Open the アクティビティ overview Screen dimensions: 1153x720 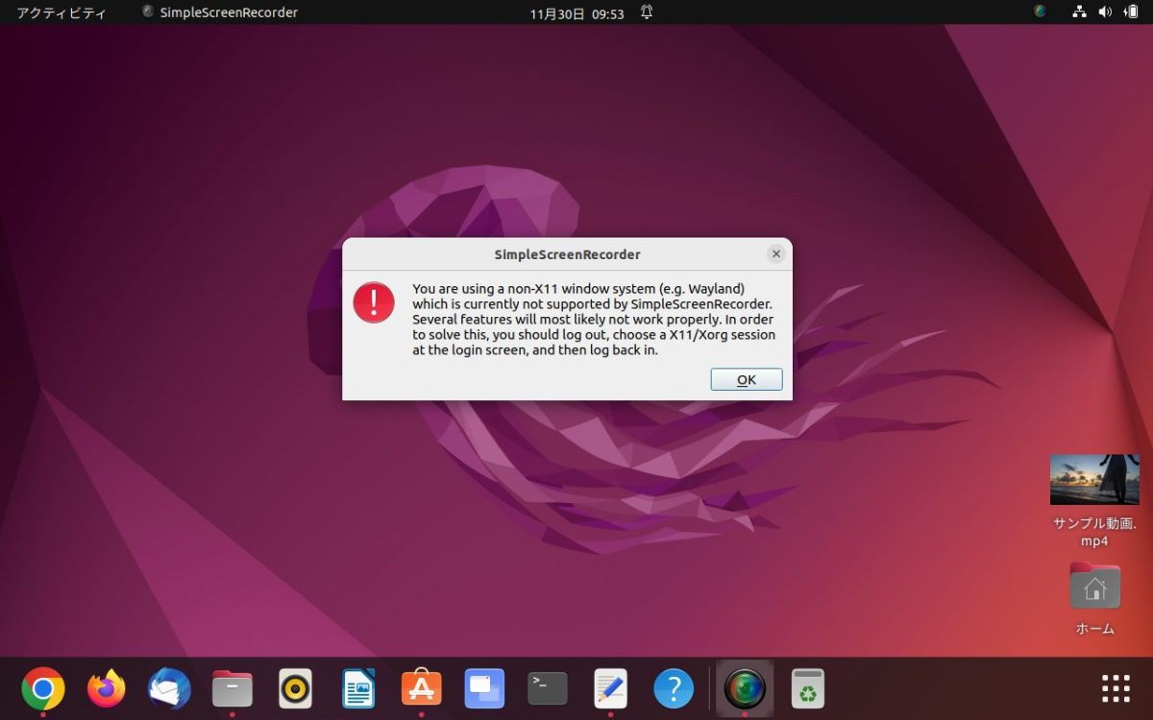pyautogui.click(x=61, y=12)
